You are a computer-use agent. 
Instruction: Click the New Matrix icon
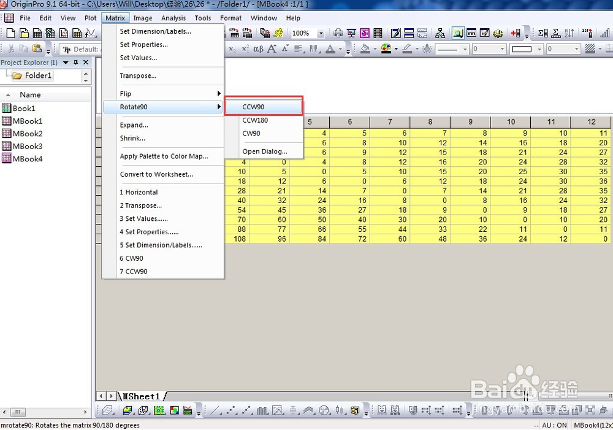pos(77,33)
